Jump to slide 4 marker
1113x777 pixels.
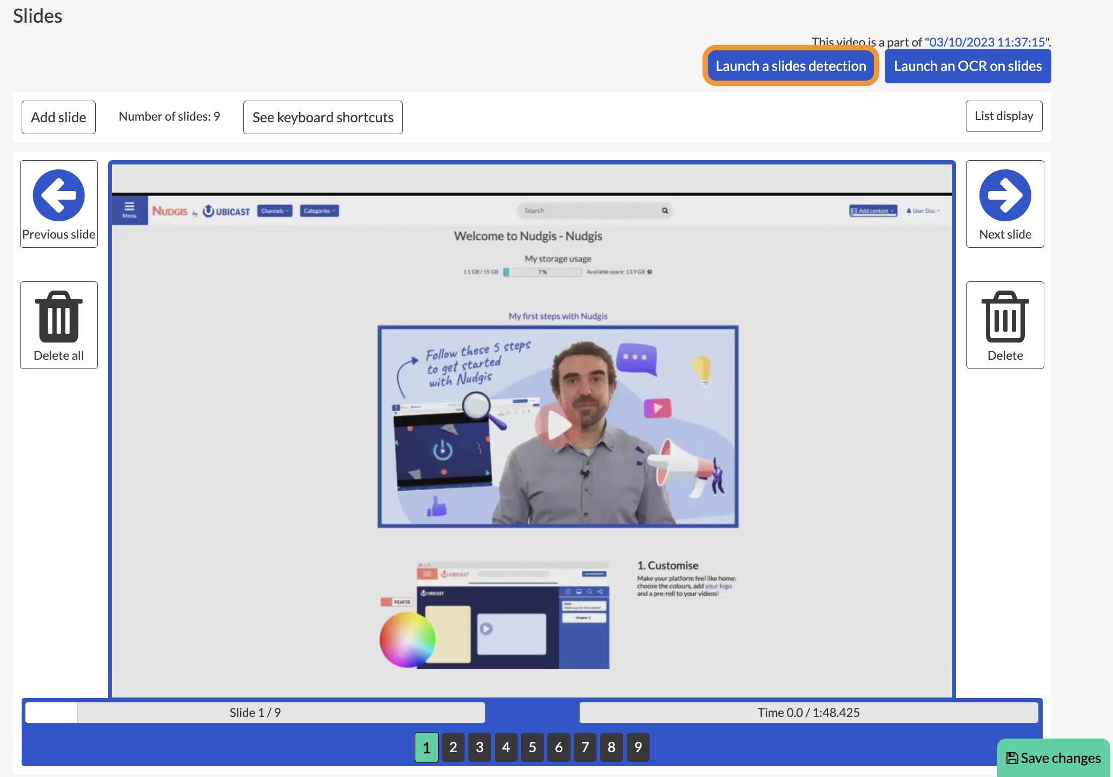(x=506, y=747)
